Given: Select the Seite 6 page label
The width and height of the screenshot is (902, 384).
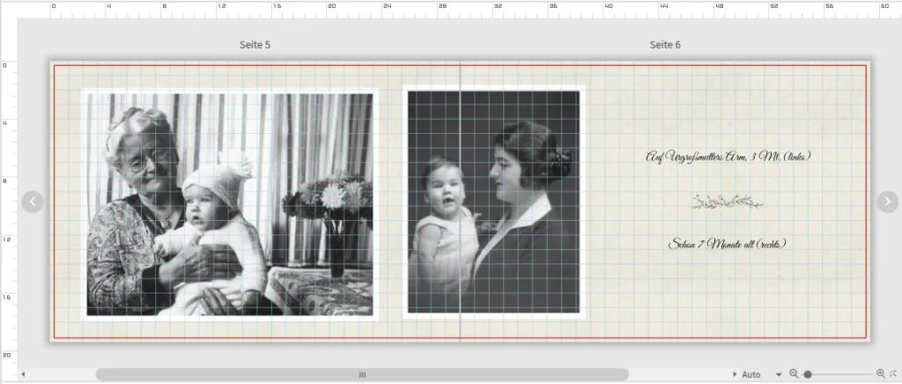Looking at the screenshot, I should (665, 44).
